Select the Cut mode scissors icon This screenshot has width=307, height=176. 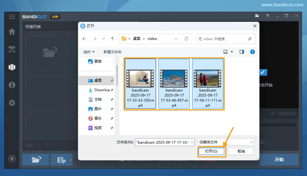pos(12,49)
